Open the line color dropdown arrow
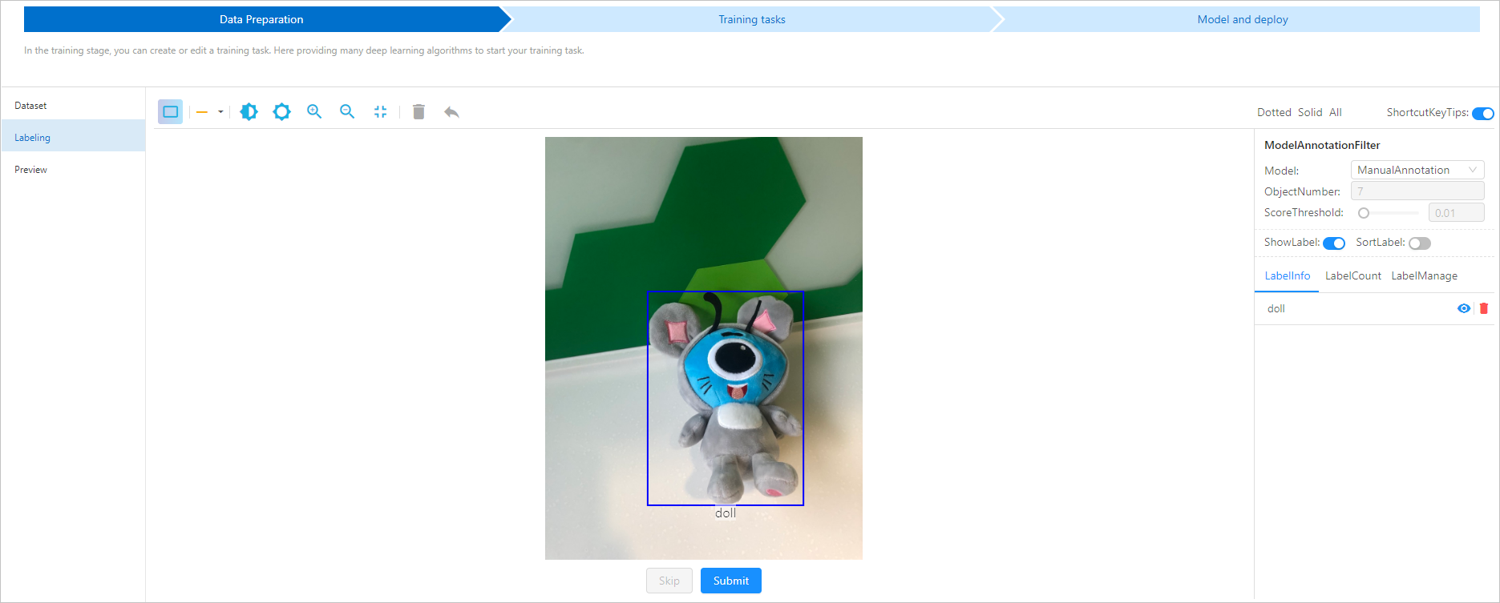The height and width of the screenshot is (603, 1500). tap(220, 112)
